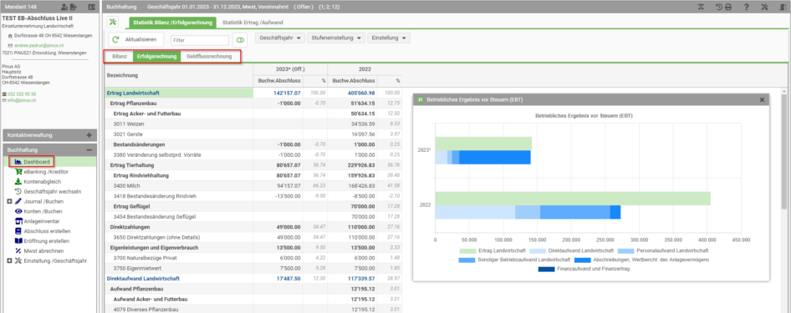Screen dimensions: 791x313
Task: Open Eröffnung erstellen in sidebar
Action: click(x=47, y=240)
